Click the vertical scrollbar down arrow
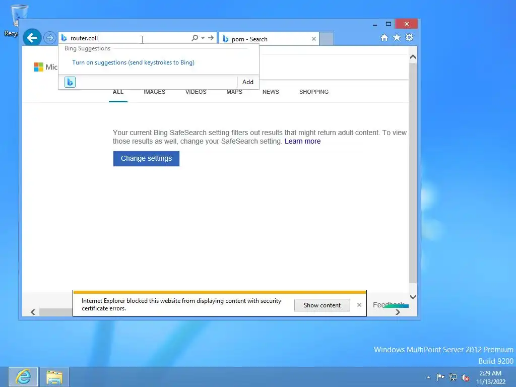Screen dimensions: 516x387 pyautogui.click(x=413, y=297)
